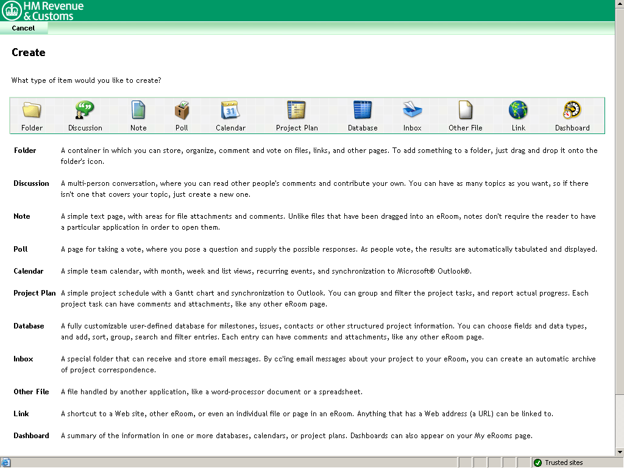Select the Poll ballot box icon
624x468 pixels.
(x=182, y=110)
